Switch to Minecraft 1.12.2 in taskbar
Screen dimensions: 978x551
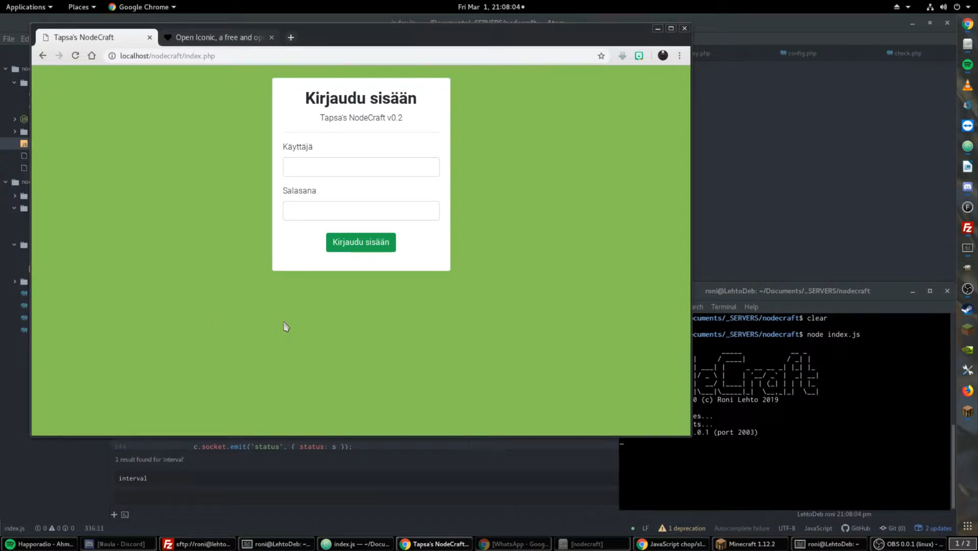pyautogui.click(x=750, y=544)
